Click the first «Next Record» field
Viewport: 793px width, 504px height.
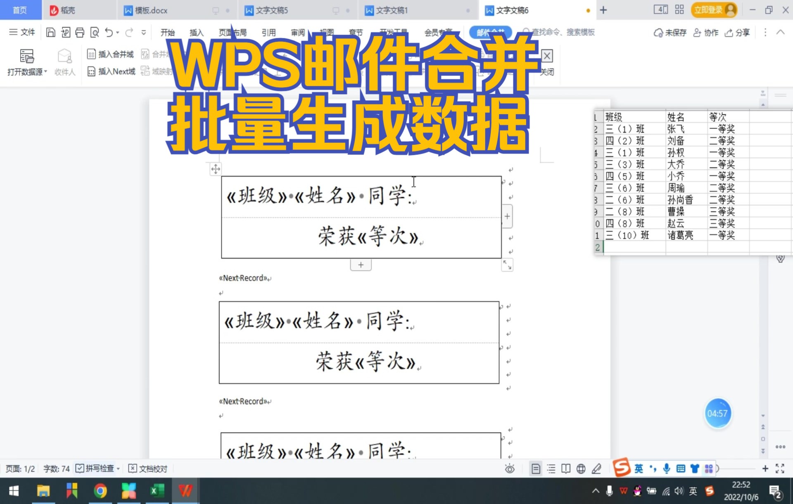[x=243, y=278]
